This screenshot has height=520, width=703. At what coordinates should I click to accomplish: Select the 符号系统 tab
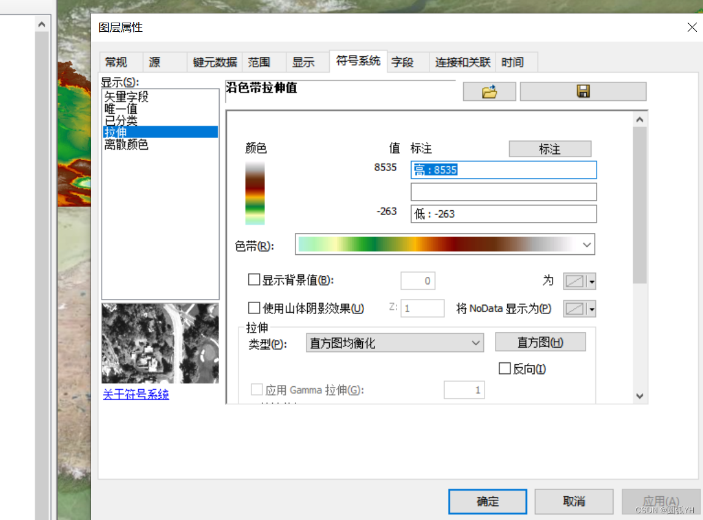(x=358, y=61)
